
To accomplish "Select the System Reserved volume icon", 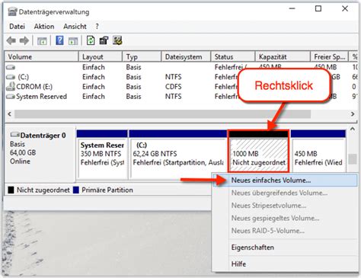I will pos(11,97).
